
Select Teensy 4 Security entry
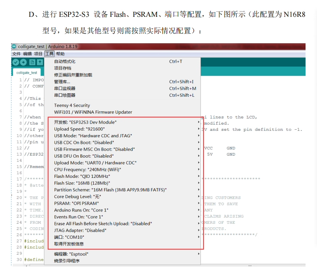click(122, 106)
